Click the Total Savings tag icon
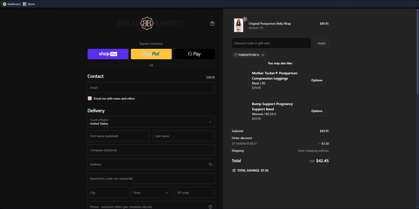The height and width of the screenshot is (209, 419). click(x=234, y=170)
